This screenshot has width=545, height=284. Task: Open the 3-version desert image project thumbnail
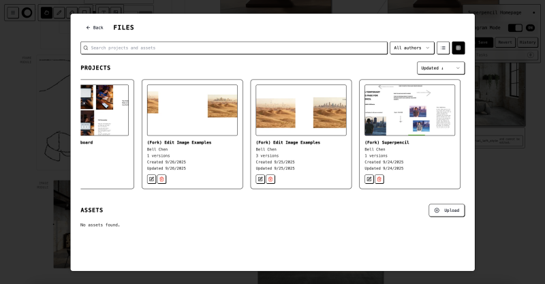pos(301,110)
